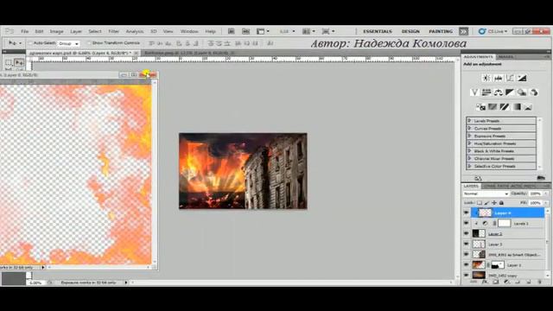Select the Rectangular Marquee tool

(9, 63)
